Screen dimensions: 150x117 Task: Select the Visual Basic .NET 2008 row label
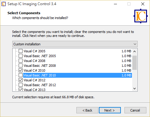[40, 66]
